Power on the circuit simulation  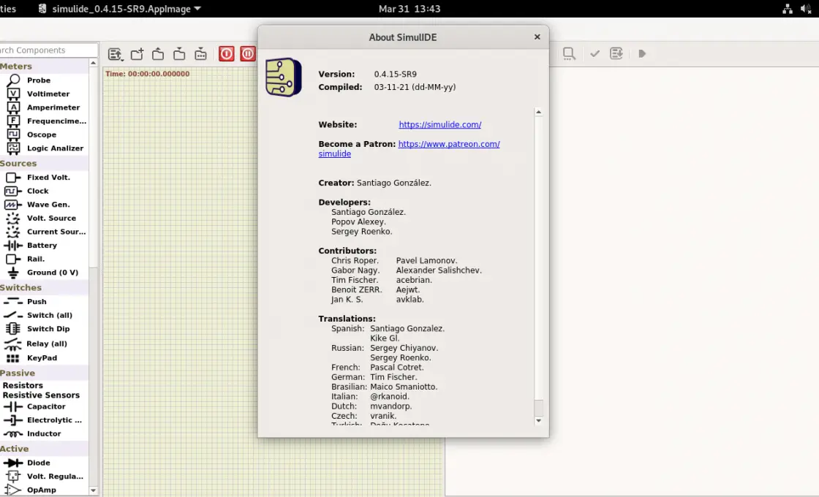pos(226,54)
